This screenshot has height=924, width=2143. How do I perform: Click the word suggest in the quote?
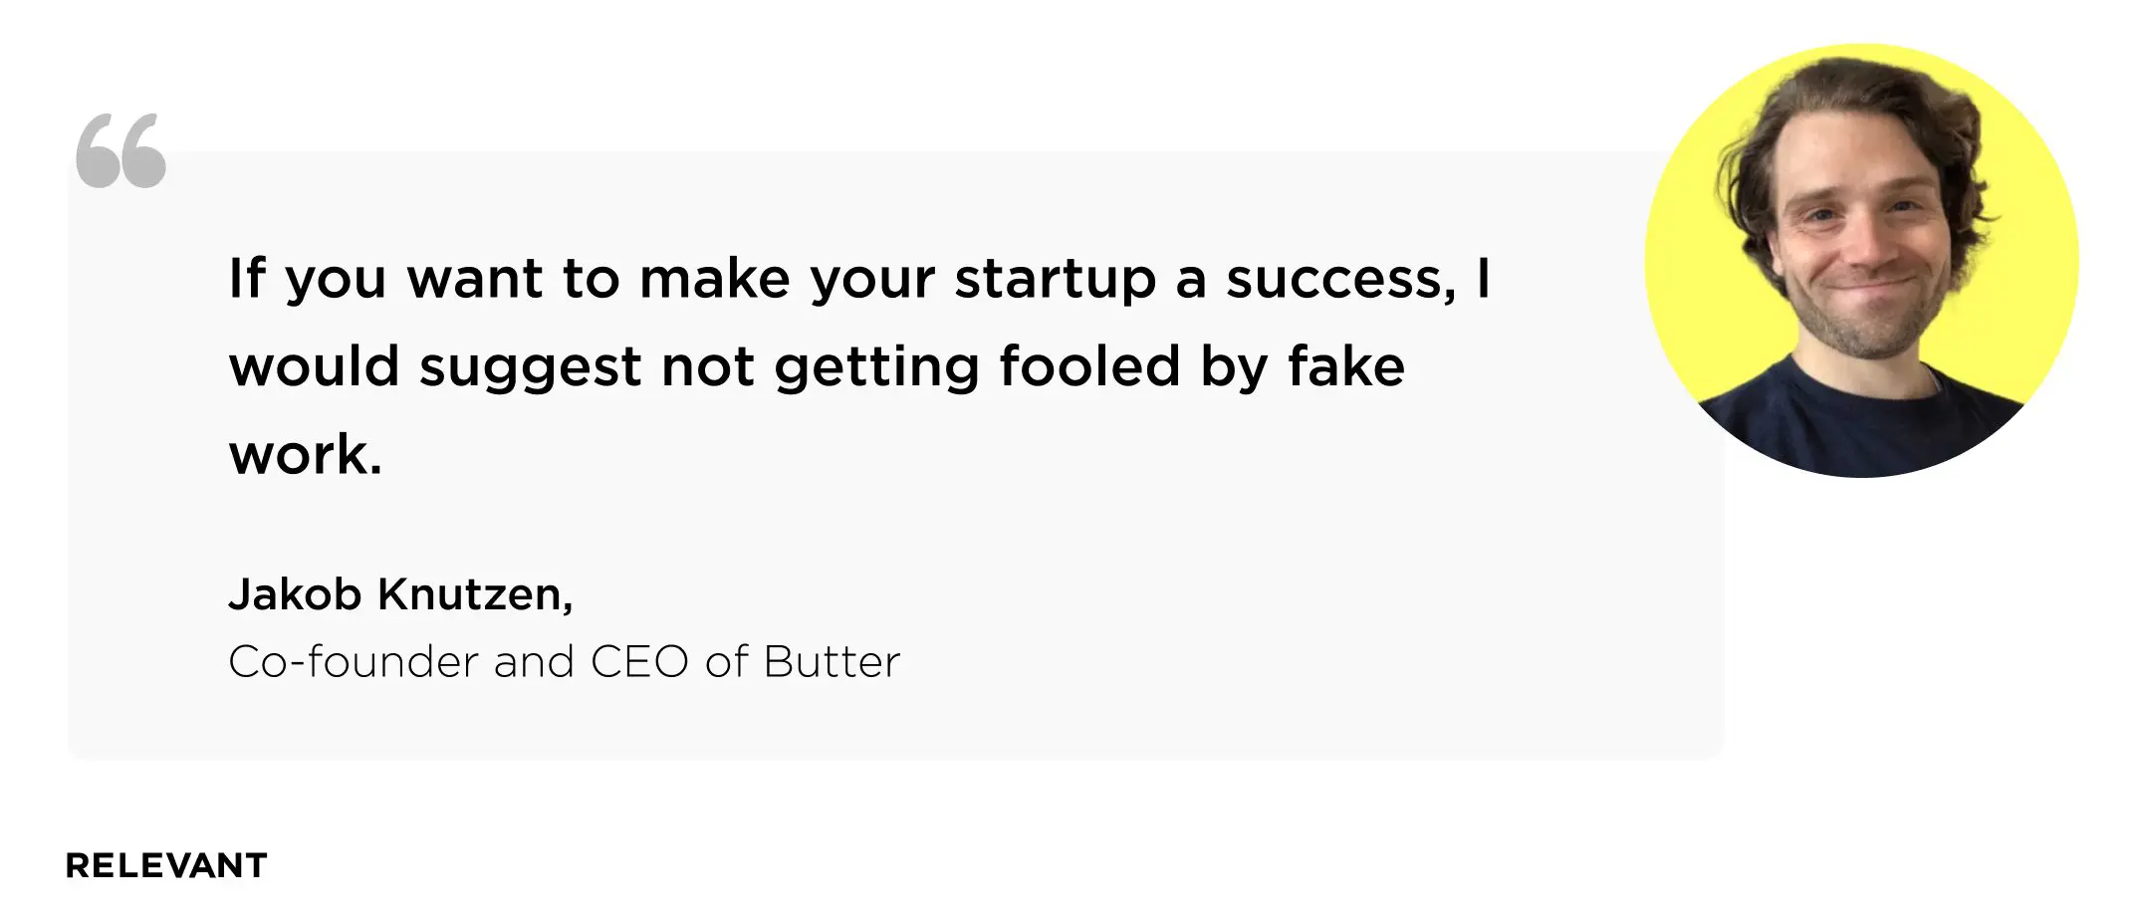click(530, 368)
